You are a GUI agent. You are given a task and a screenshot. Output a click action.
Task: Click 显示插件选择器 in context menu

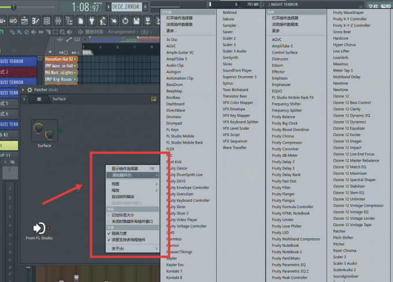click(x=132, y=168)
